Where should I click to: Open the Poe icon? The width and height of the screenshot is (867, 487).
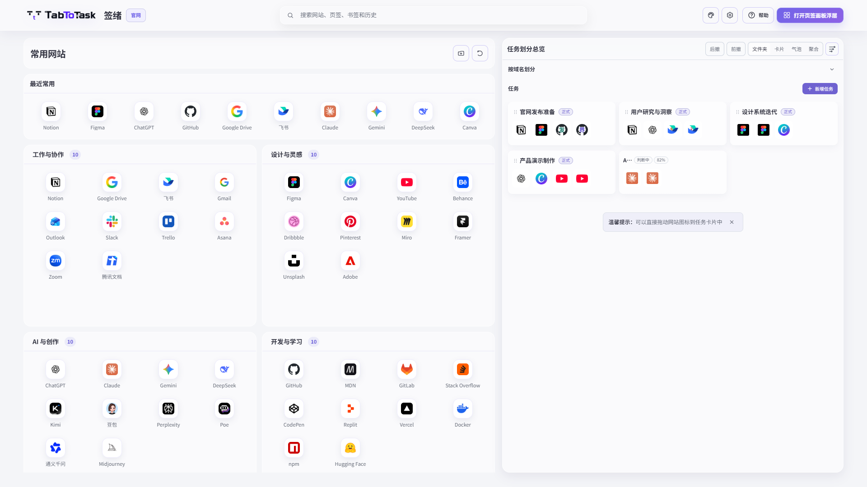coord(224,409)
